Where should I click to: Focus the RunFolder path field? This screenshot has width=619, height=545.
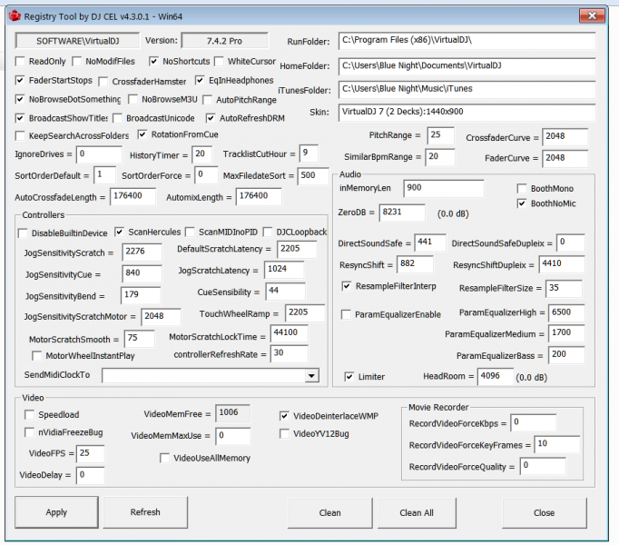pos(466,41)
